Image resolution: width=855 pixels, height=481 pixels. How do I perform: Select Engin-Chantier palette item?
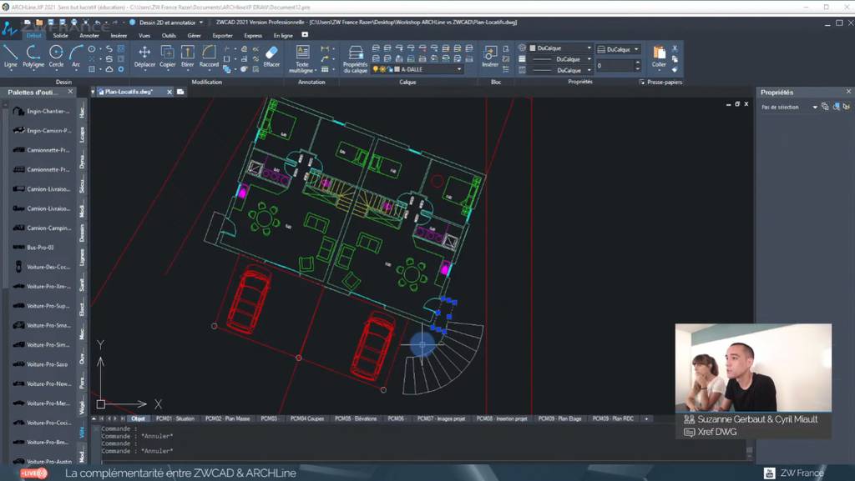click(x=43, y=111)
